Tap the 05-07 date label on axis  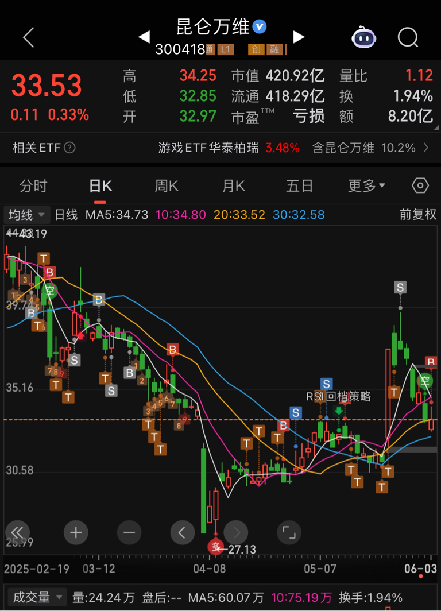coord(320,569)
